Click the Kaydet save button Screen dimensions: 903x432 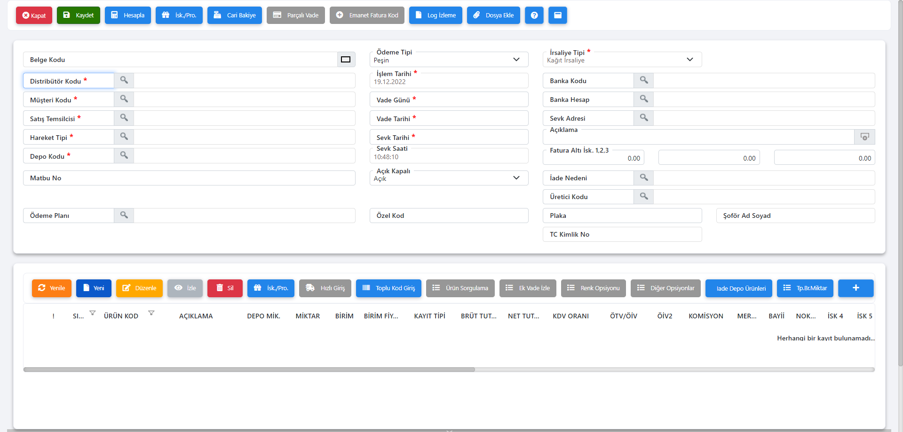click(x=79, y=15)
